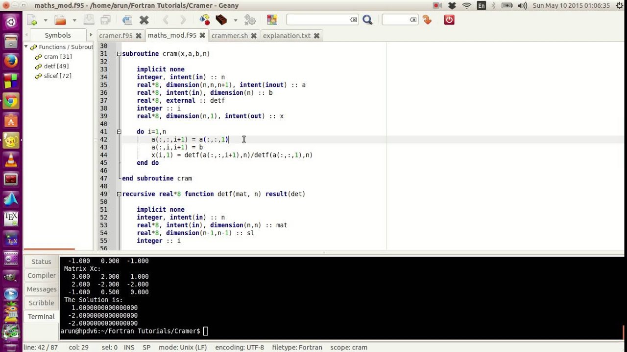
Task: Switch to the crammer.sh tab
Action: [230, 36]
